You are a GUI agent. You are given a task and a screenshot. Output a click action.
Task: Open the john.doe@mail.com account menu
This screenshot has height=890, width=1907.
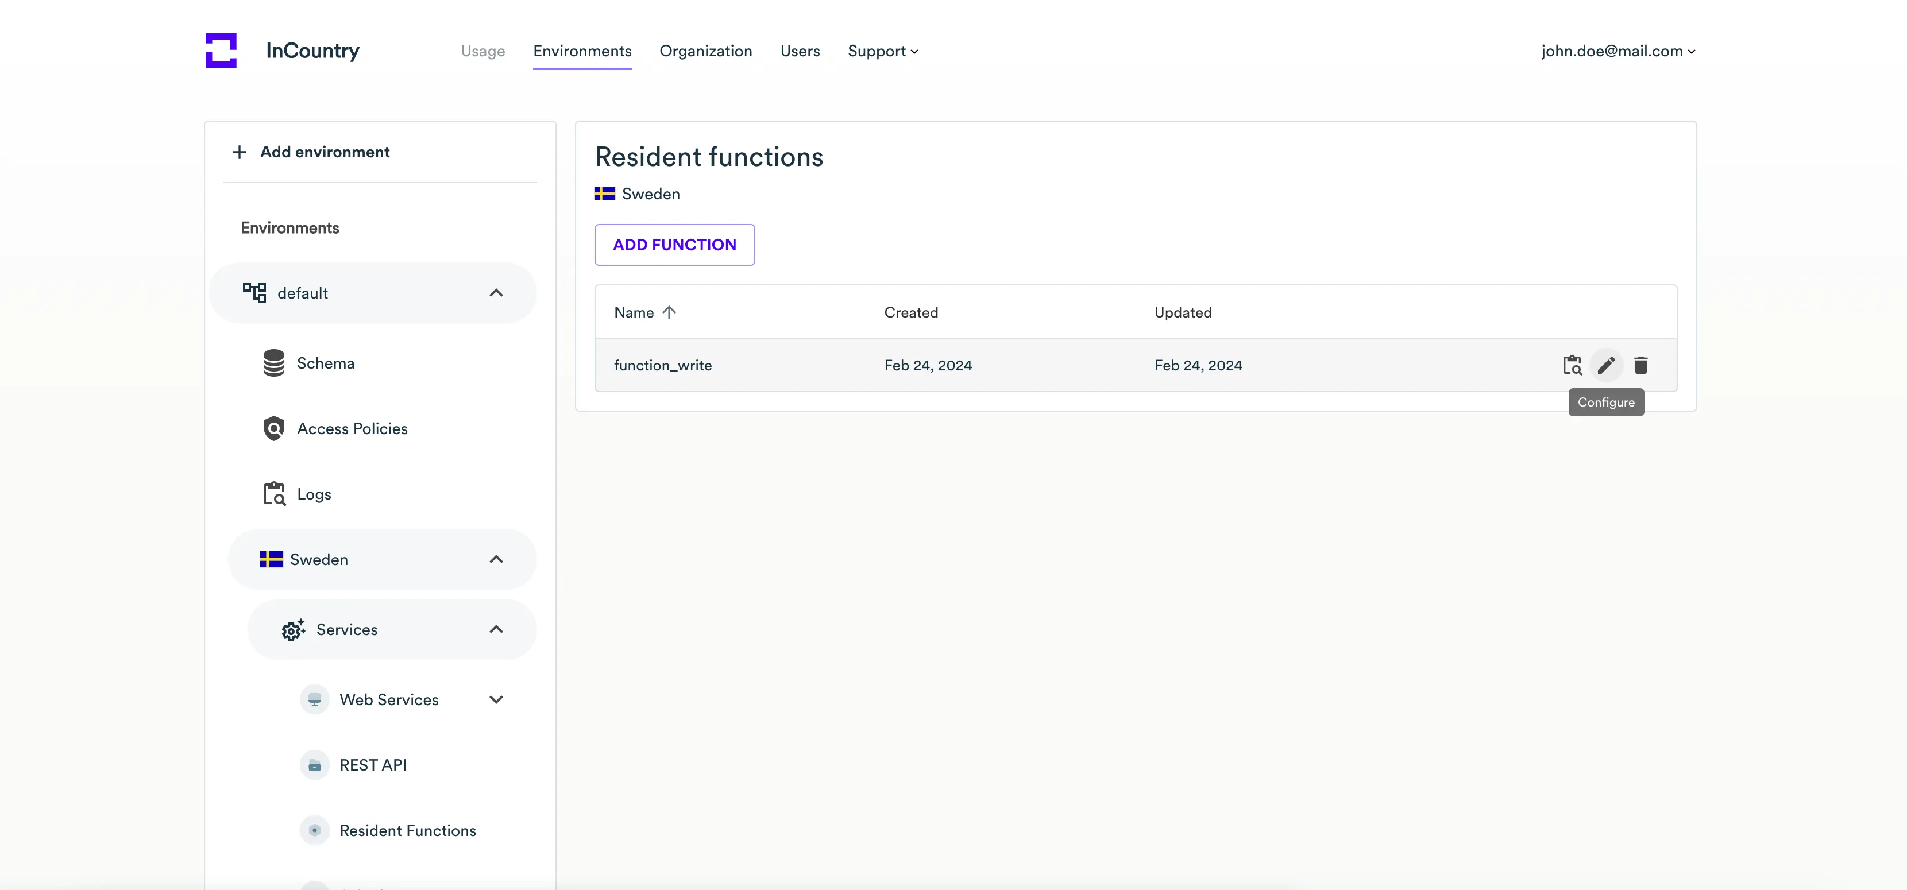1618,51
